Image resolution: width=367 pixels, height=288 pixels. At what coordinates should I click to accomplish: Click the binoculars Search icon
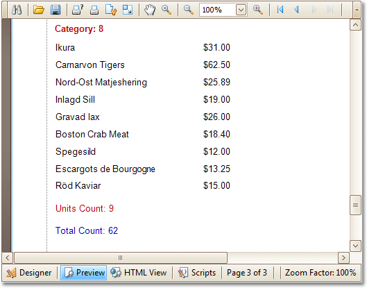17,10
